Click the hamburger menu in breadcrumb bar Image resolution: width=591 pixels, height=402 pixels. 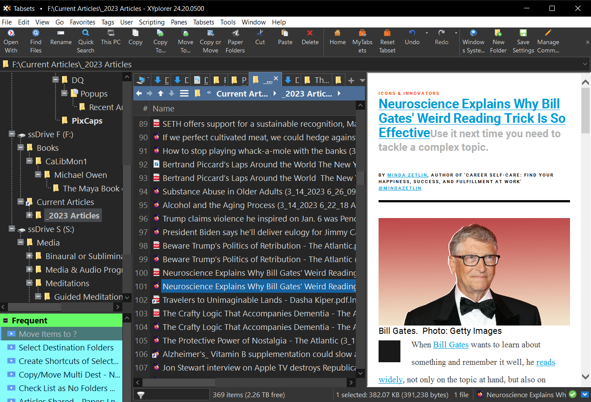tap(184, 93)
